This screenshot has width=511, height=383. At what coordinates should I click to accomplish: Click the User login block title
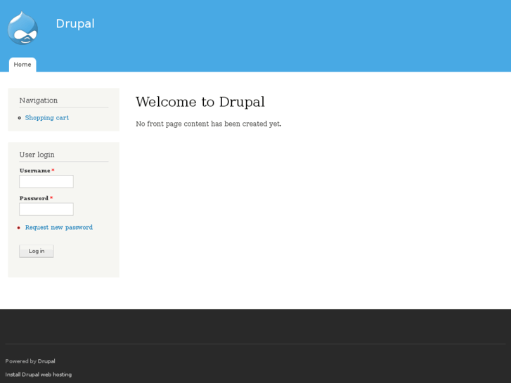pyautogui.click(x=37, y=155)
